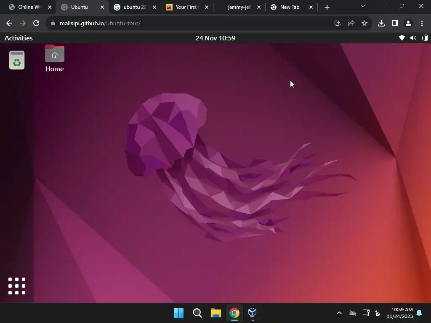Close the Your First tab

point(207,7)
